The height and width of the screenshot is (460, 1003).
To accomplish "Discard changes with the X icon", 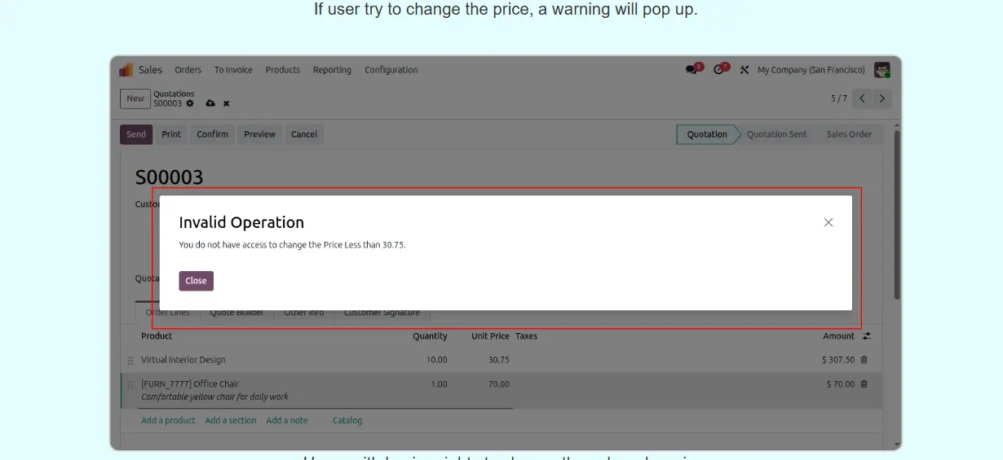I will [227, 103].
